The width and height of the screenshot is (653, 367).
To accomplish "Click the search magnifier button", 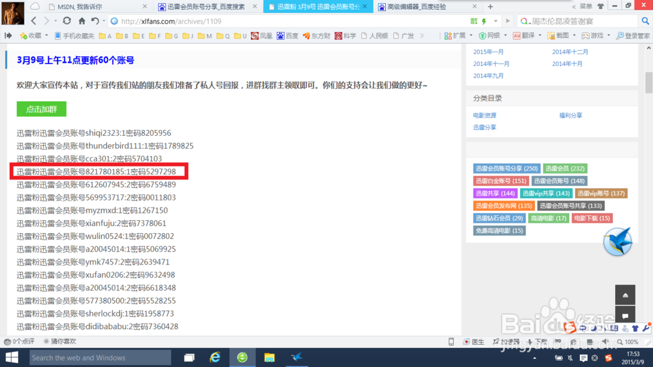I will click(645, 21).
